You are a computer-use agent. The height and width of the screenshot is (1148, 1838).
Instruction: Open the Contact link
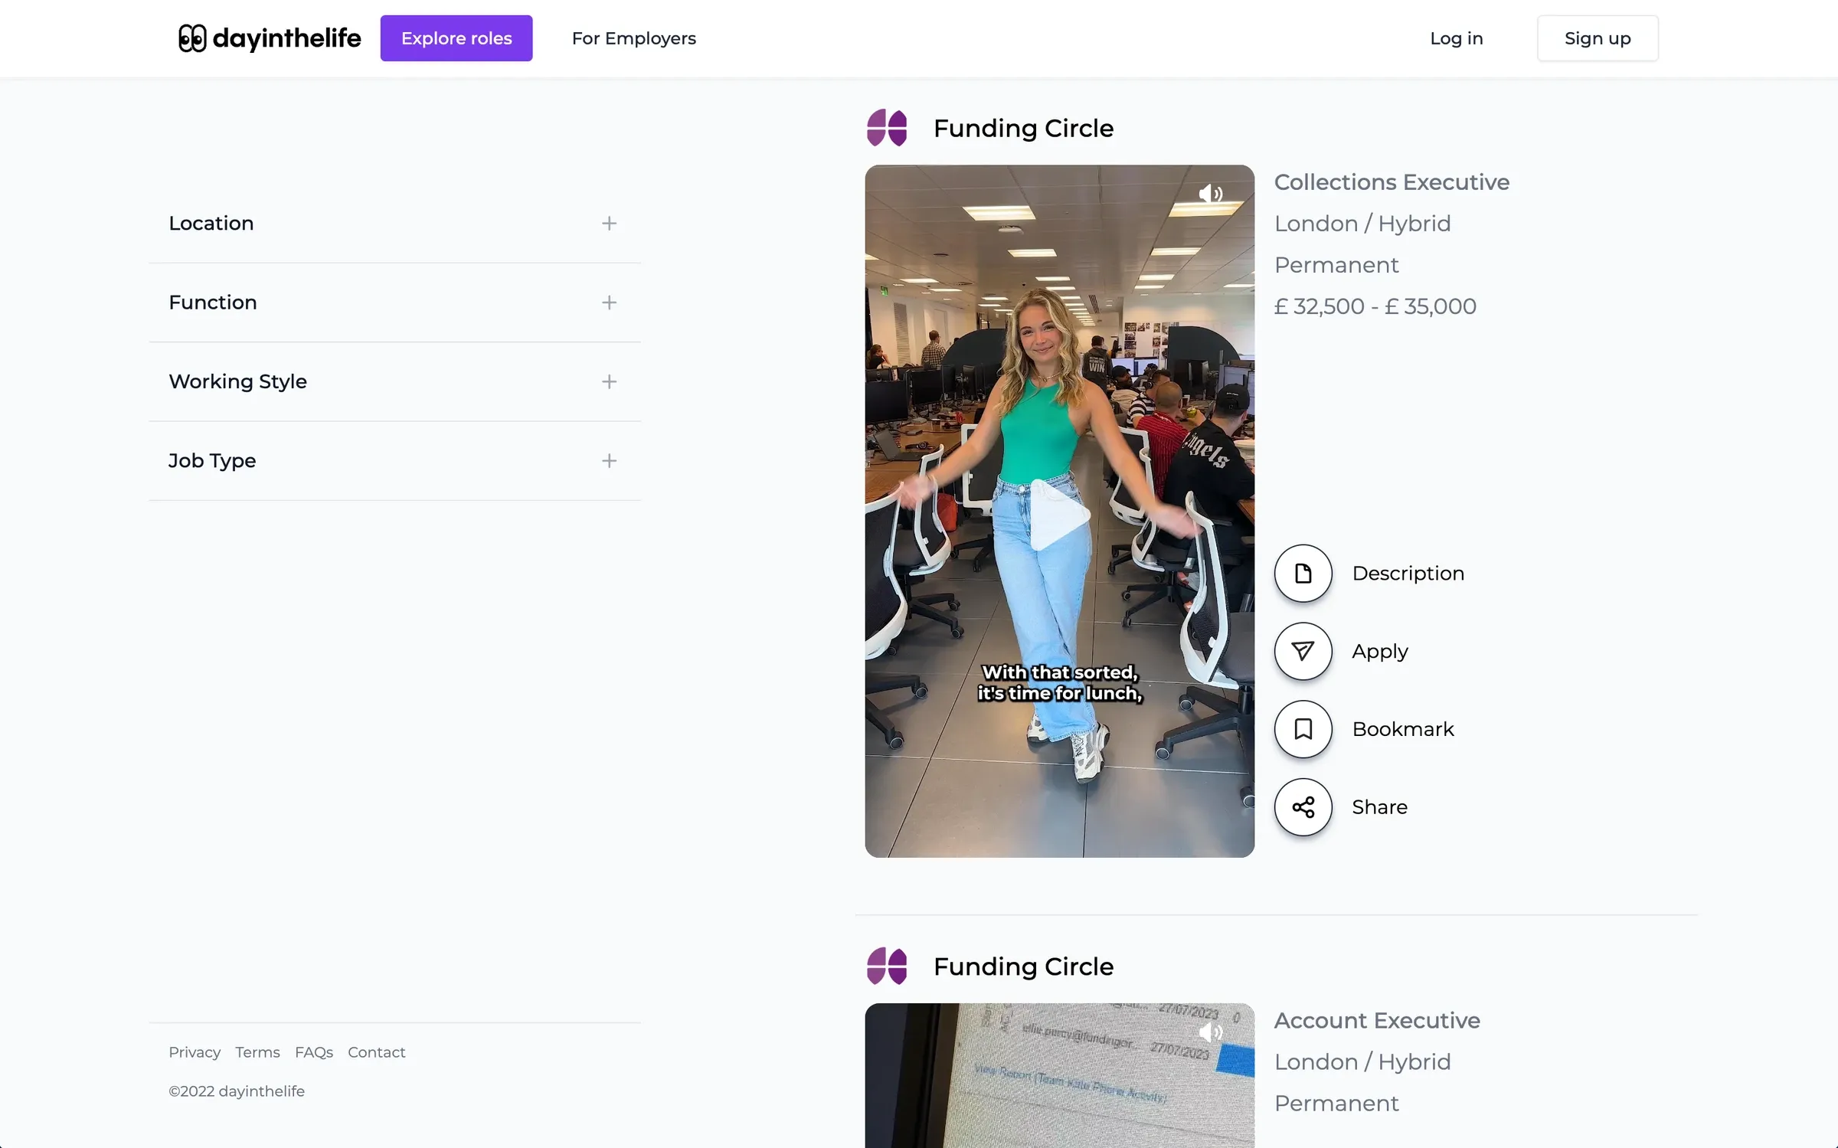pyautogui.click(x=377, y=1052)
